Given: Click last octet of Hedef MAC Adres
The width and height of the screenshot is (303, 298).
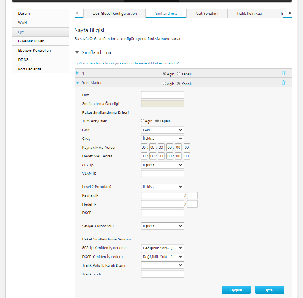Looking at the screenshot, I should click(187, 156).
